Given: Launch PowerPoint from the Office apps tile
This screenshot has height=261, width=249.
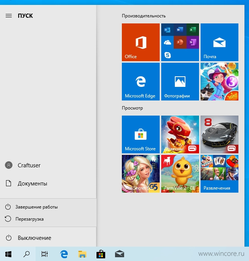Looking at the screenshot, I should click(x=180, y=42).
